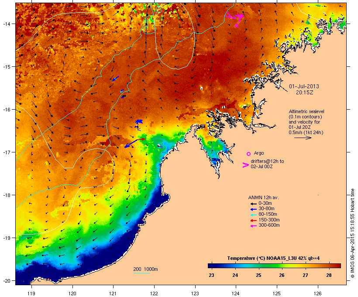Click longitude axis label 123

(195, 294)
